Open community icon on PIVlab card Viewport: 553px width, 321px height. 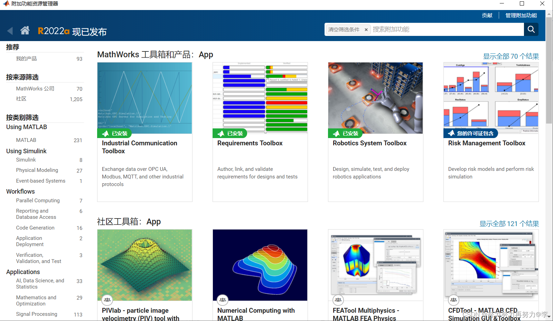coord(107,300)
